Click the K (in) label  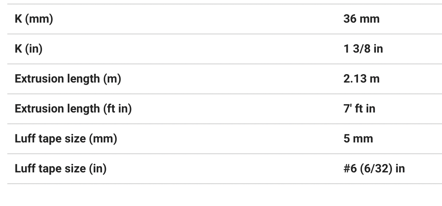(28, 49)
